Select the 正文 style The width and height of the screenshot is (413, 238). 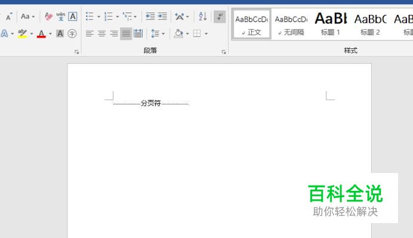251,24
